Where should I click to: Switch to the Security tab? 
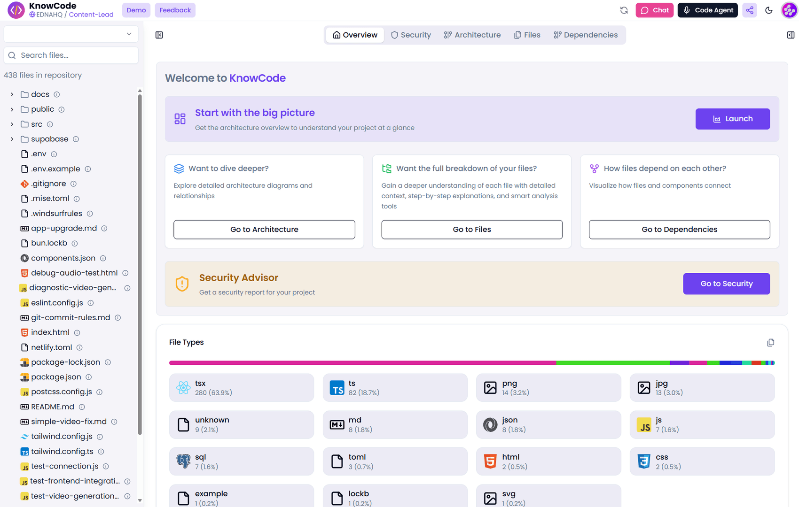(411, 35)
